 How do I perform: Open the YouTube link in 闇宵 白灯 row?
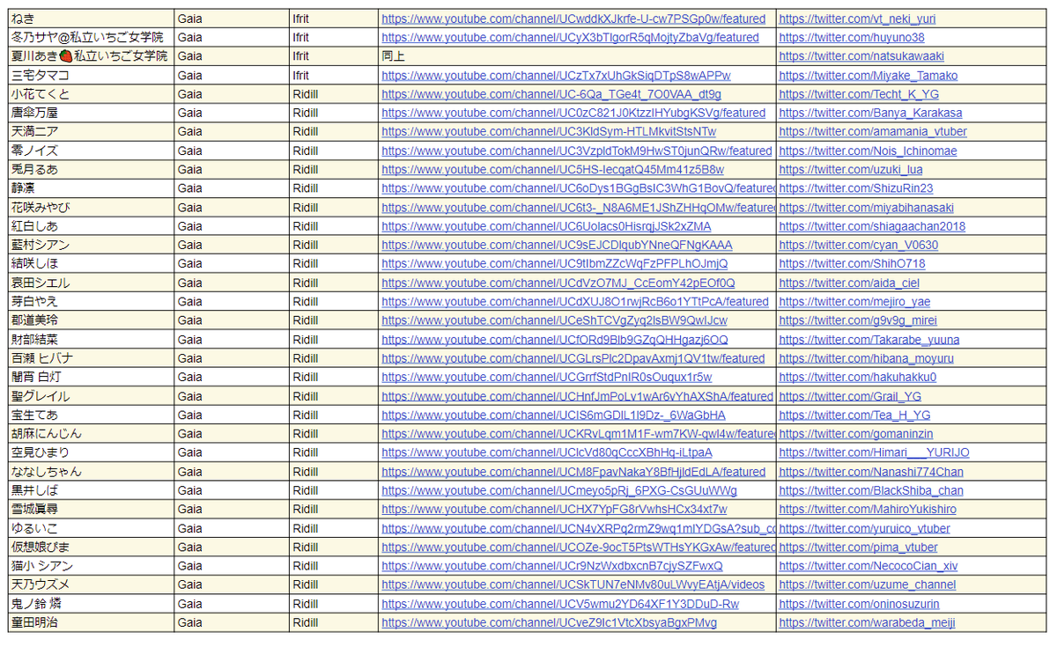coord(547,378)
